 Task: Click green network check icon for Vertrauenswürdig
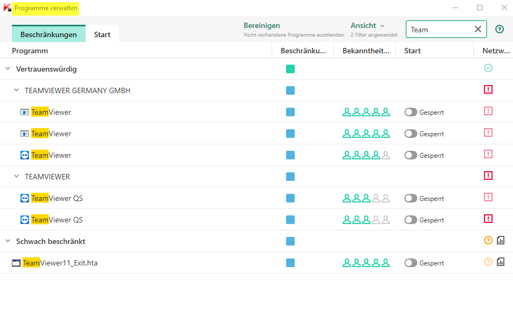[488, 68]
